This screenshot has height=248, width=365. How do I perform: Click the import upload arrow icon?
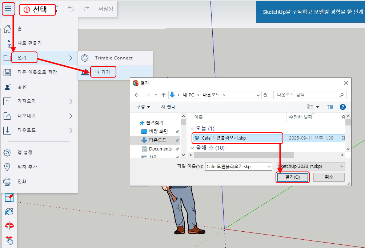7,102
